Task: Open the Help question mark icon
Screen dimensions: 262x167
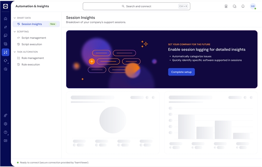Action: [5, 132]
